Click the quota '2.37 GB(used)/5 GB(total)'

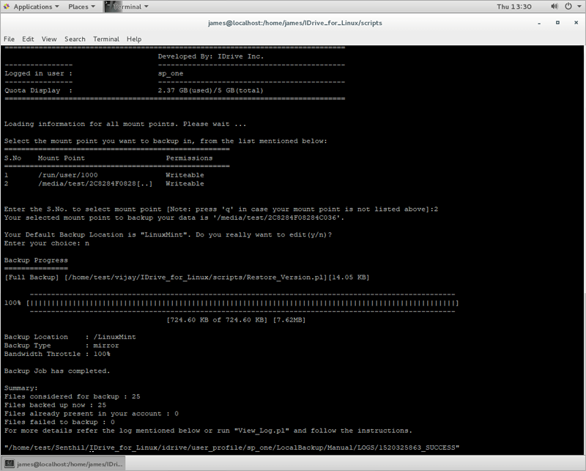[x=210, y=90]
